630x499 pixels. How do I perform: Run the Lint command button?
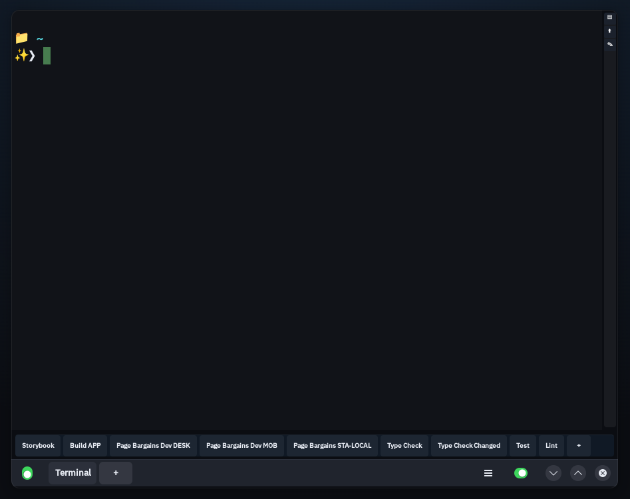[551, 446]
